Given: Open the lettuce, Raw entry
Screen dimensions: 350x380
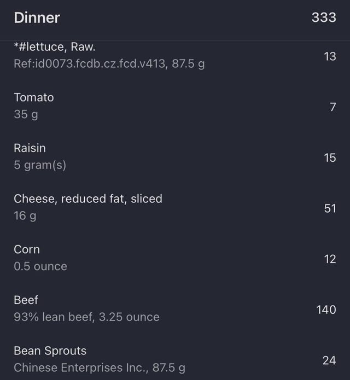Looking at the screenshot, I should [x=175, y=56].
